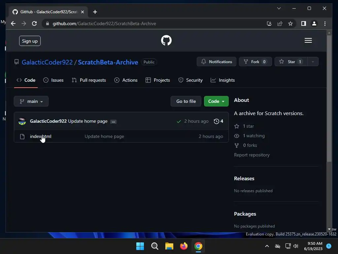The width and height of the screenshot is (338, 254).
Task: Expand the main branch selector
Action: click(31, 101)
